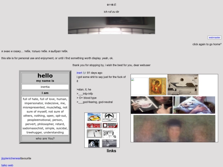The image size is (223, 167).
Task: Click the 'links' heading
Action: coord(111,151)
